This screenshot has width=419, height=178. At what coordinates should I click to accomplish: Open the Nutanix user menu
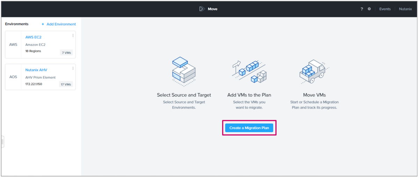tap(405, 9)
